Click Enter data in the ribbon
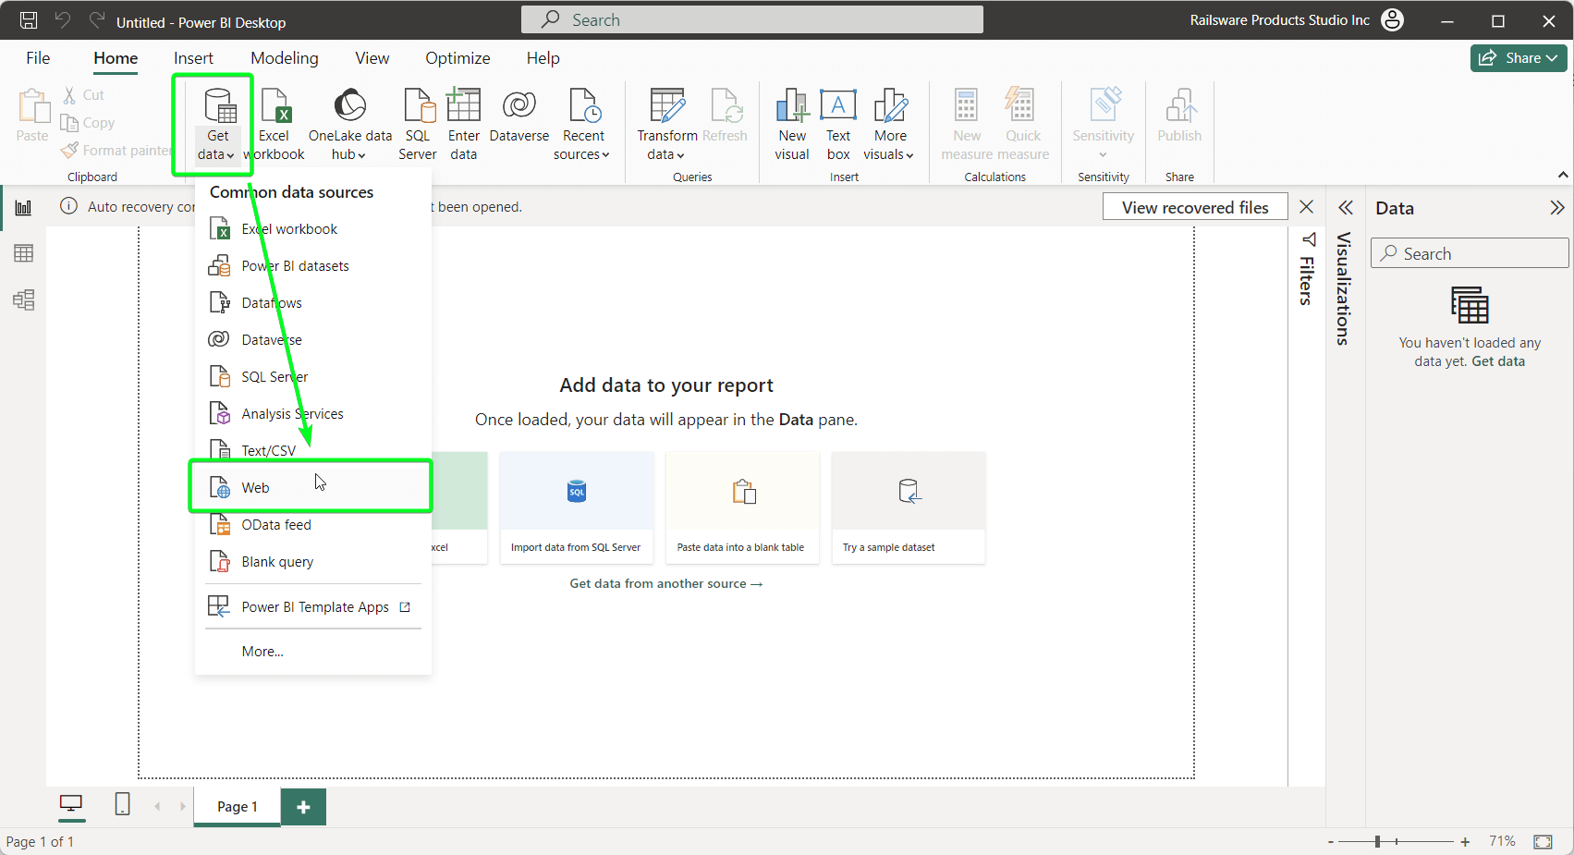1574x855 pixels. tap(464, 125)
